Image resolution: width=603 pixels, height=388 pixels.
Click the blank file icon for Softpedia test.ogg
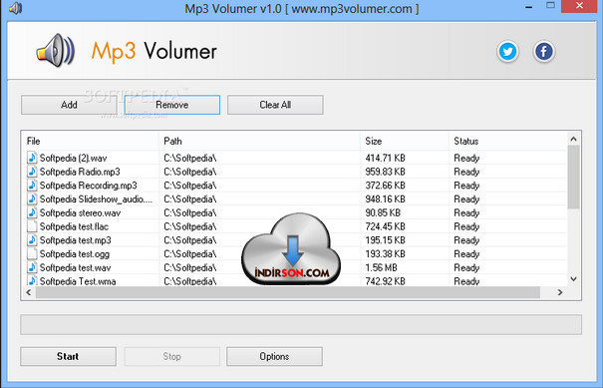point(32,253)
